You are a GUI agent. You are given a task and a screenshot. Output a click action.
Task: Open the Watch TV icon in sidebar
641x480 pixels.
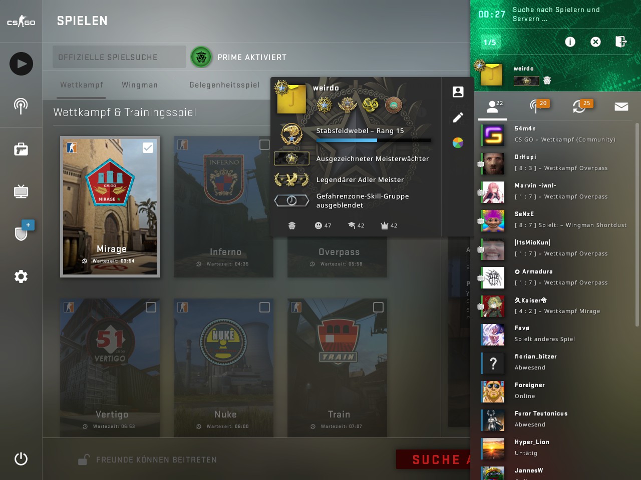21,191
